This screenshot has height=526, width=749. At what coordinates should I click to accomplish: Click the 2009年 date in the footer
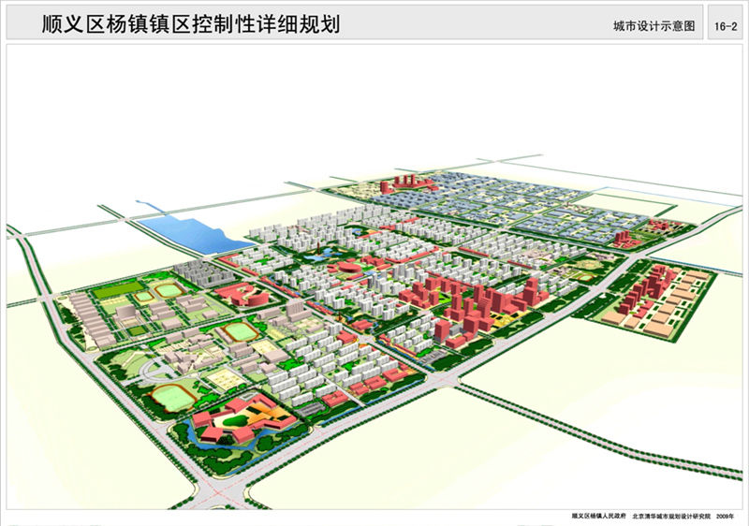(726, 516)
